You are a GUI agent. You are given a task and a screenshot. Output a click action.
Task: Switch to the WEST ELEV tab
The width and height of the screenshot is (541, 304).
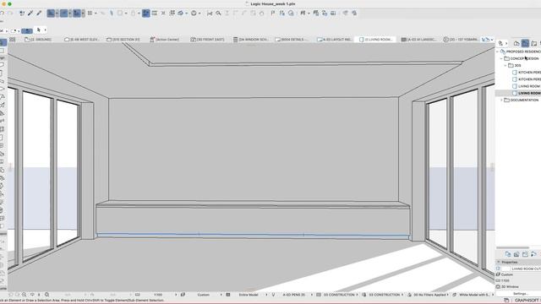82,40
